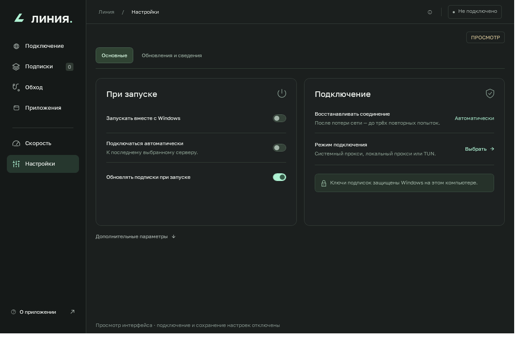Screen dimensions: 521x350
Task: Open Выбрать for connection mode
Action: tap(480, 149)
